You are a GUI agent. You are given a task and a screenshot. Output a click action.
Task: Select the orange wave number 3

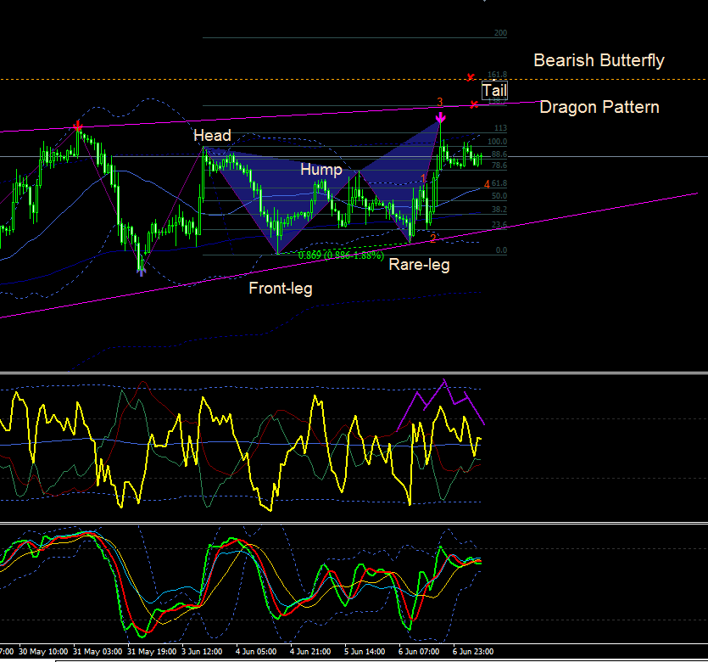pos(440,102)
